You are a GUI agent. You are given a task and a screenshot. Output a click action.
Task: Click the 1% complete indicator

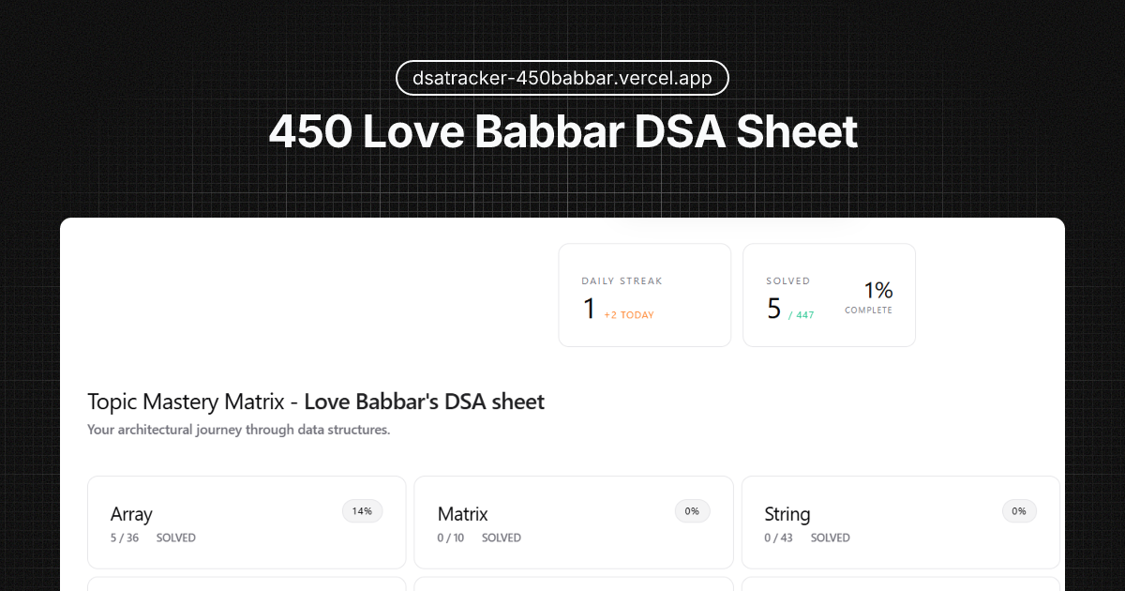pyautogui.click(x=869, y=296)
